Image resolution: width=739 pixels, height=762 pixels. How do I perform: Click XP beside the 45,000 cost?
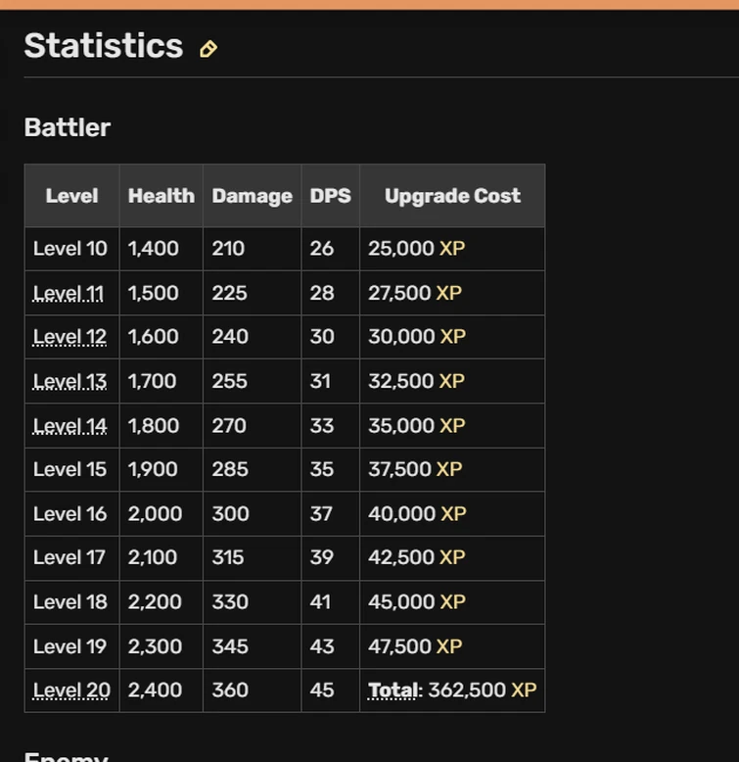click(x=452, y=601)
